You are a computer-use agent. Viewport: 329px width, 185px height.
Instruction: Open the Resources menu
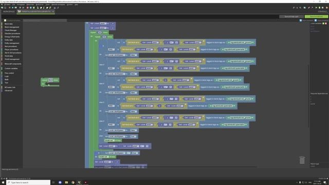coord(30,5)
